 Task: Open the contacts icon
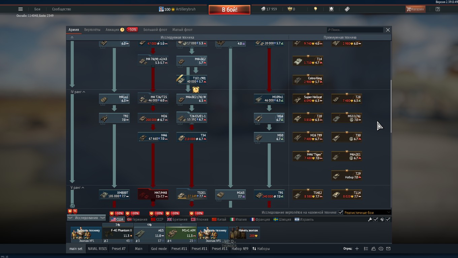(x=373, y=249)
